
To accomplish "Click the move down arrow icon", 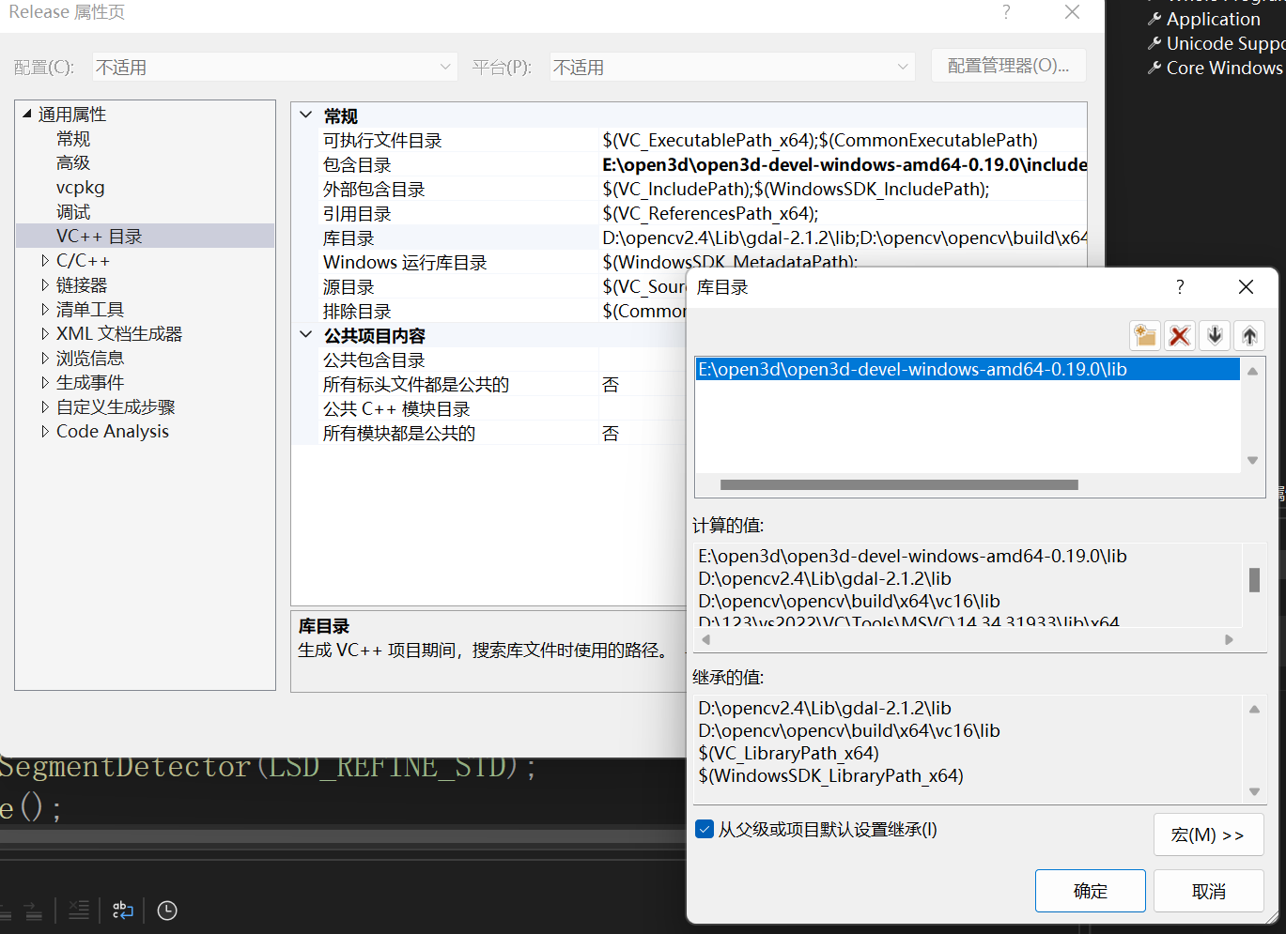I will pyautogui.click(x=1215, y=335).
